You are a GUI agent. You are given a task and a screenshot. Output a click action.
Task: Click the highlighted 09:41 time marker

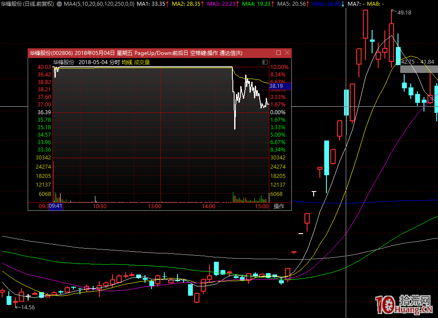(56, 206)
